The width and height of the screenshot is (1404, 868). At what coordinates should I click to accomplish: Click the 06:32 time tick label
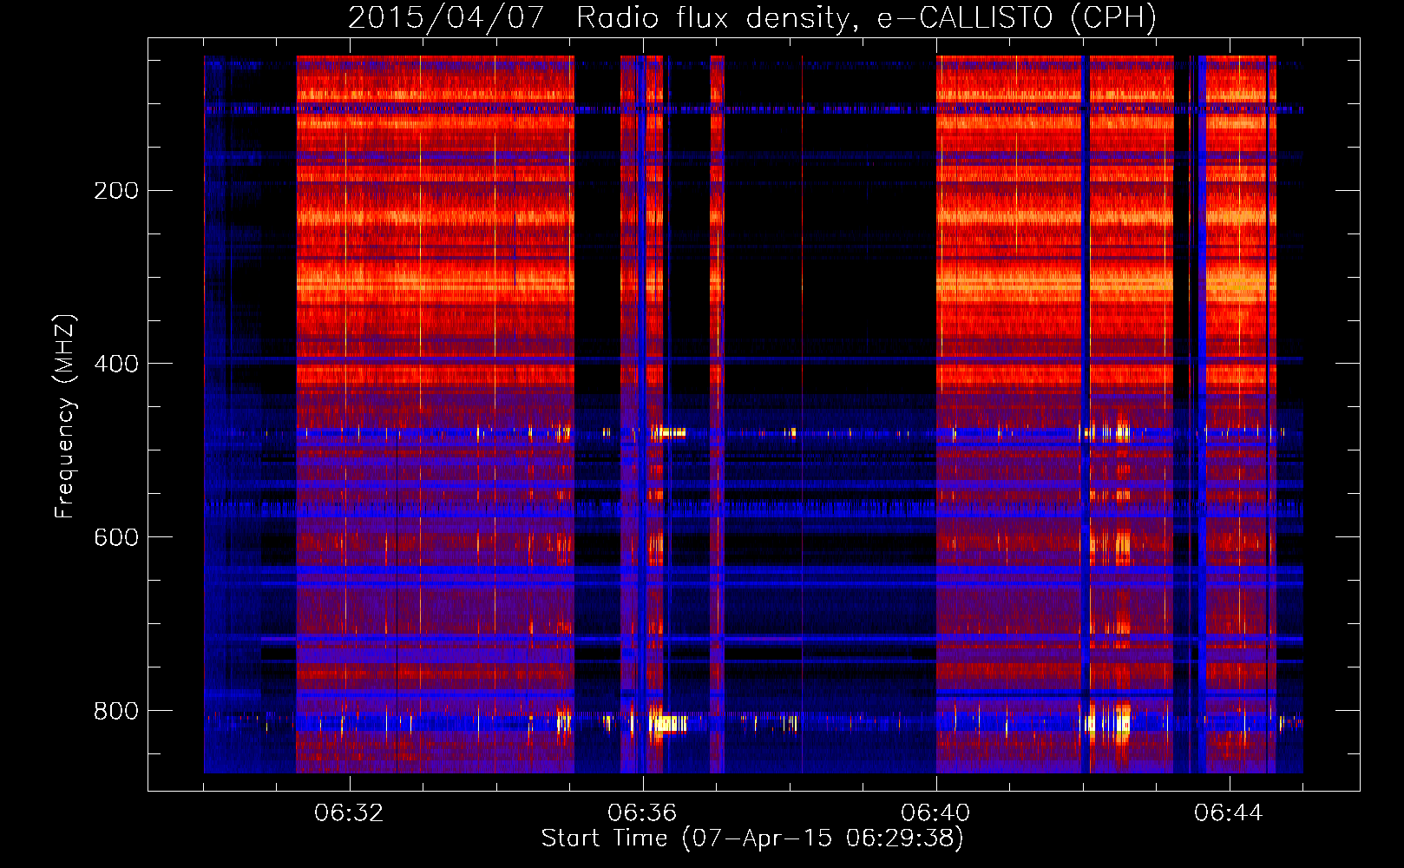(349, 813)
